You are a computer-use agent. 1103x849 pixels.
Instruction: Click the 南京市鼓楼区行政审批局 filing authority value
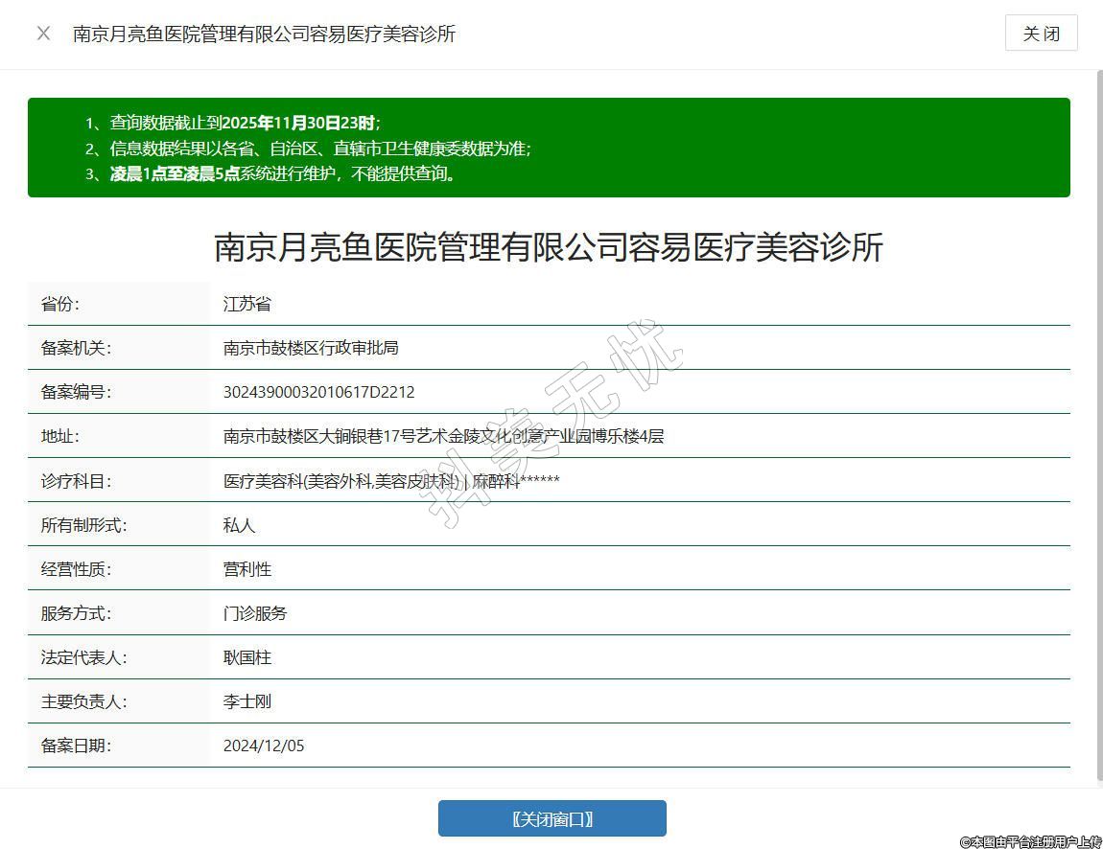311,348
